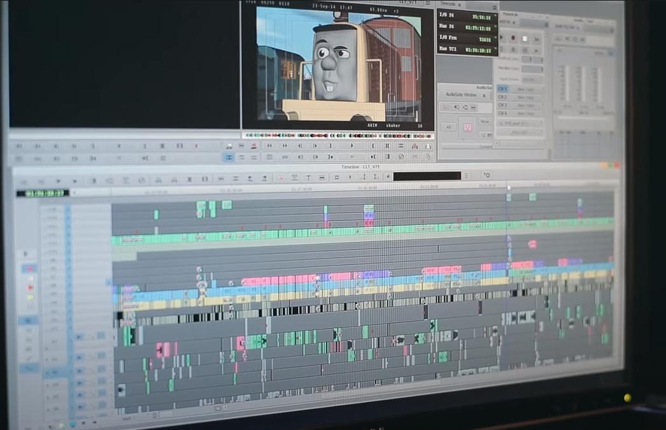The height and width of the screenshot is (430, 666).
Task: Toggle the CH 2 channel button
Action: [x=502, y=97]
